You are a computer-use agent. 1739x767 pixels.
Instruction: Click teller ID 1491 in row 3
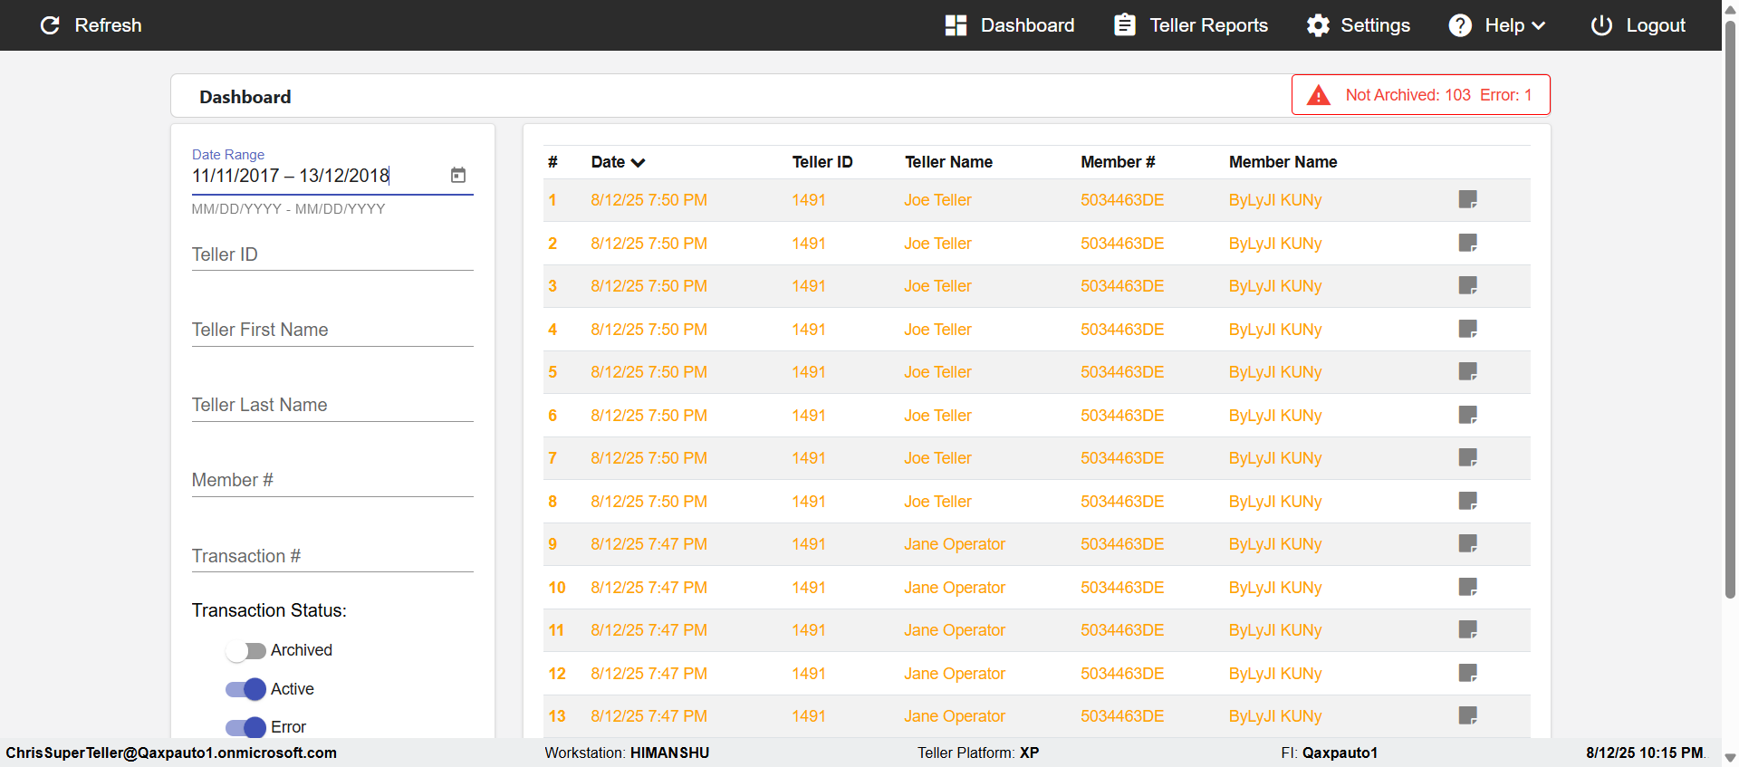[809, 286]
